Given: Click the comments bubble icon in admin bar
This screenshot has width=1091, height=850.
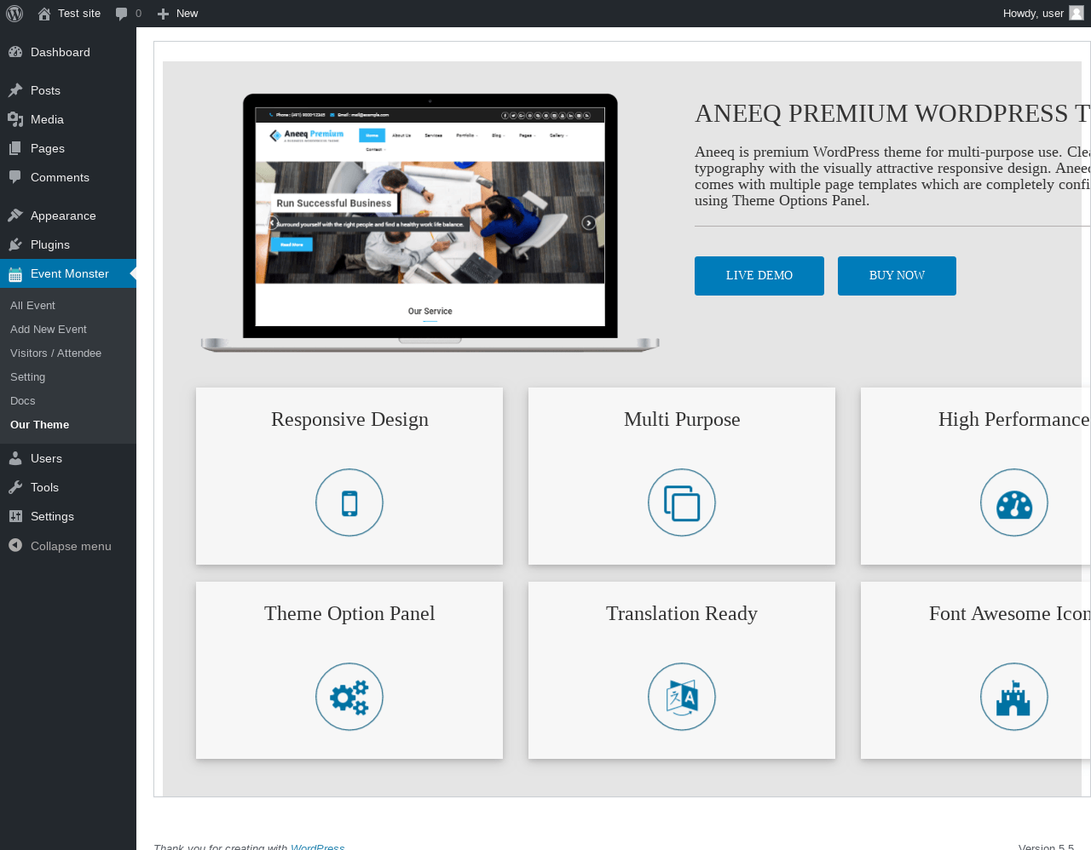Looking at the screenshot, I should click(122, 14).
